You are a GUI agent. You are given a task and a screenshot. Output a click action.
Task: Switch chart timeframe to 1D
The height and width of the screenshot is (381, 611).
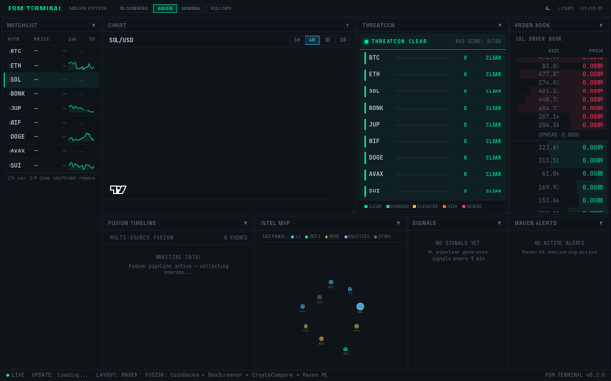[x=327, y=40]
